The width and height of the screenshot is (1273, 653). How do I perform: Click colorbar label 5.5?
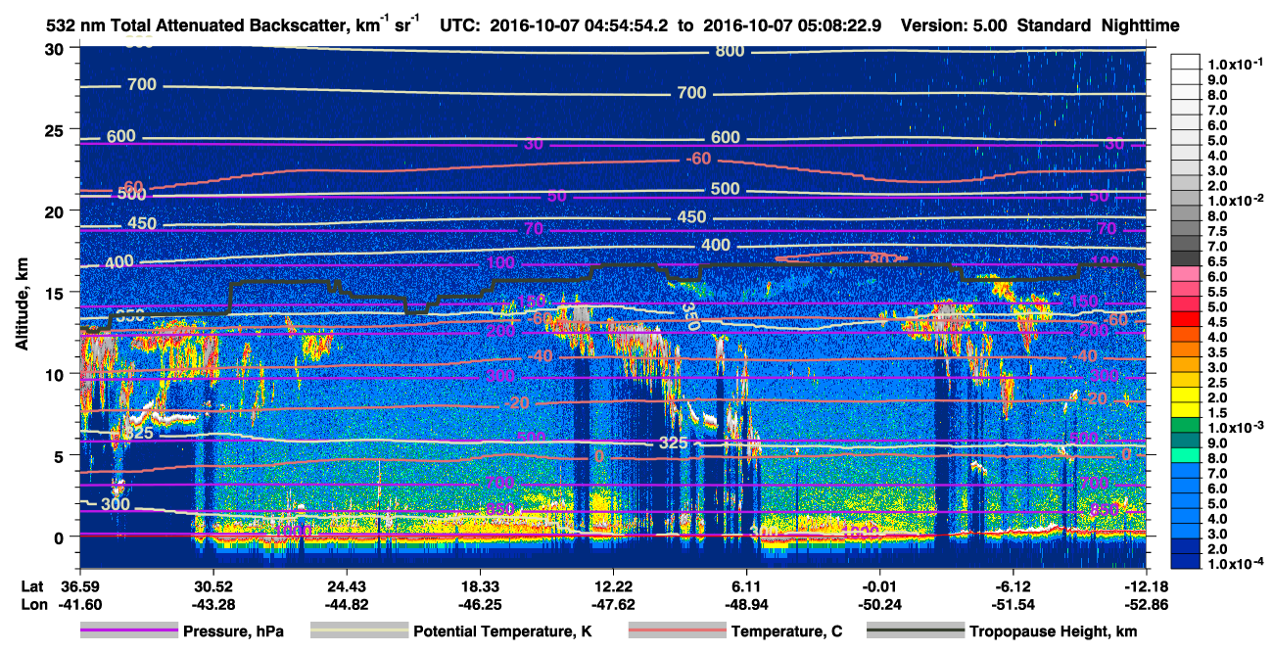[1217, 292]
